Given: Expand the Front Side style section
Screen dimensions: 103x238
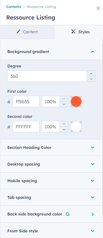Looking at the screenshot, I should pyautogui.click(x=51, y=231).
